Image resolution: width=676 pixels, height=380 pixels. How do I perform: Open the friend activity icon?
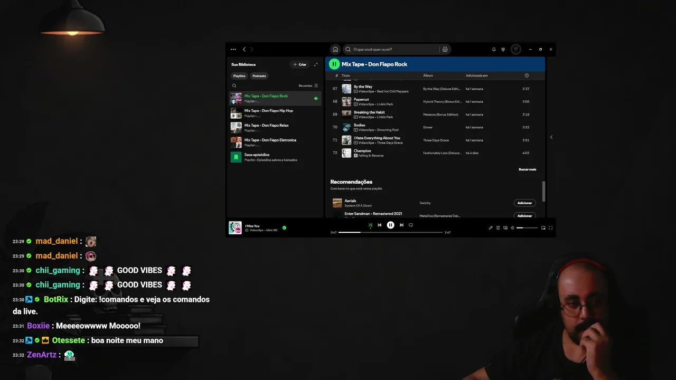503,49
